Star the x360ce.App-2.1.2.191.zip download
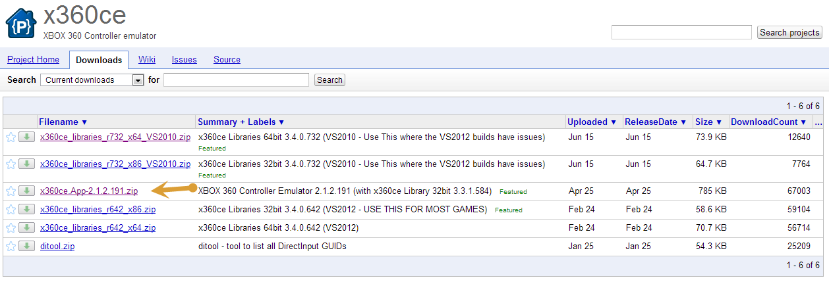This screenshot has height=305, width=829. coord(11,191)
